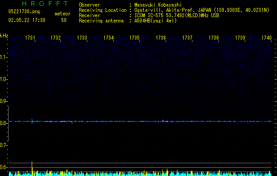Click the 0.9 kHz axis label
Screen dimensions: 277x176
click(4, 101)
